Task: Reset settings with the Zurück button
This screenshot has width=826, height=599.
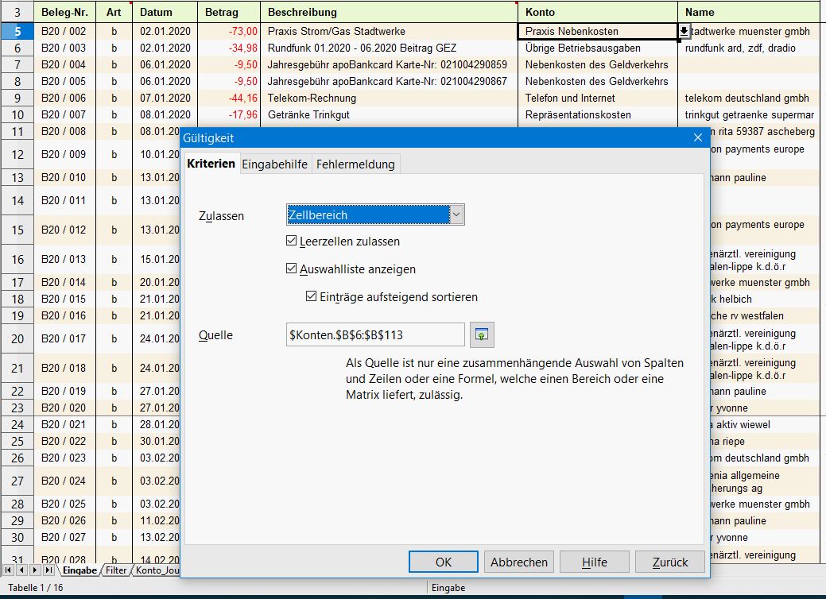Action: (669, 562)
